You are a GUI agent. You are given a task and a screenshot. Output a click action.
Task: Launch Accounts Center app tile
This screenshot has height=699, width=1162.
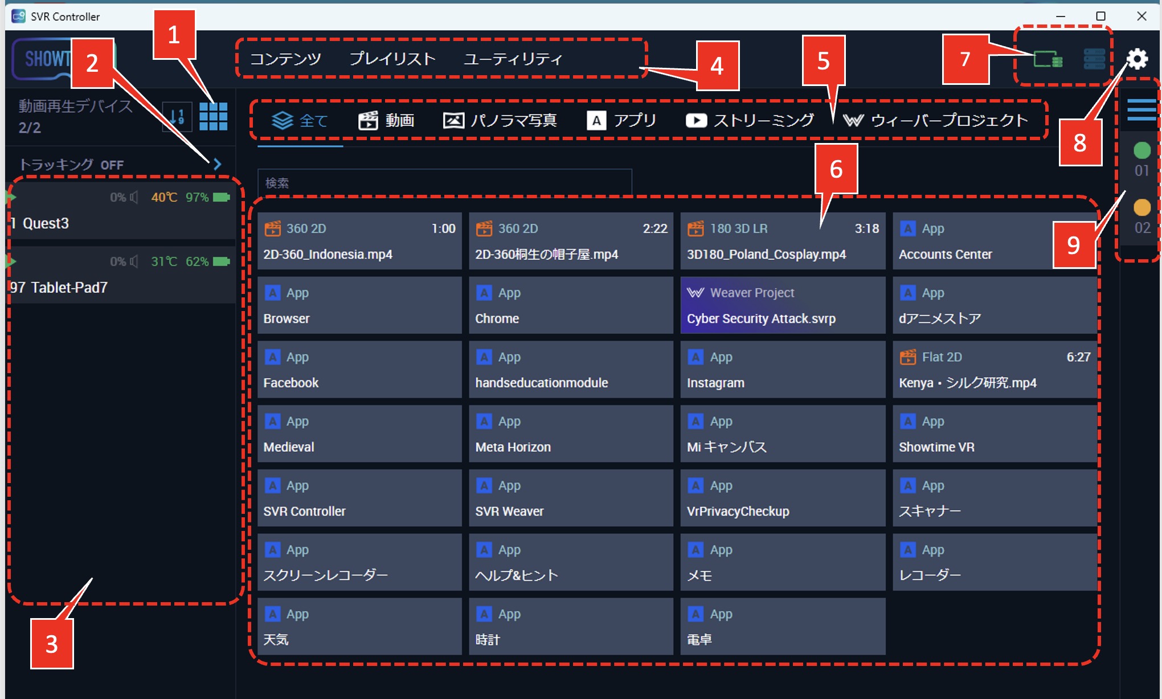pos(995,241)
